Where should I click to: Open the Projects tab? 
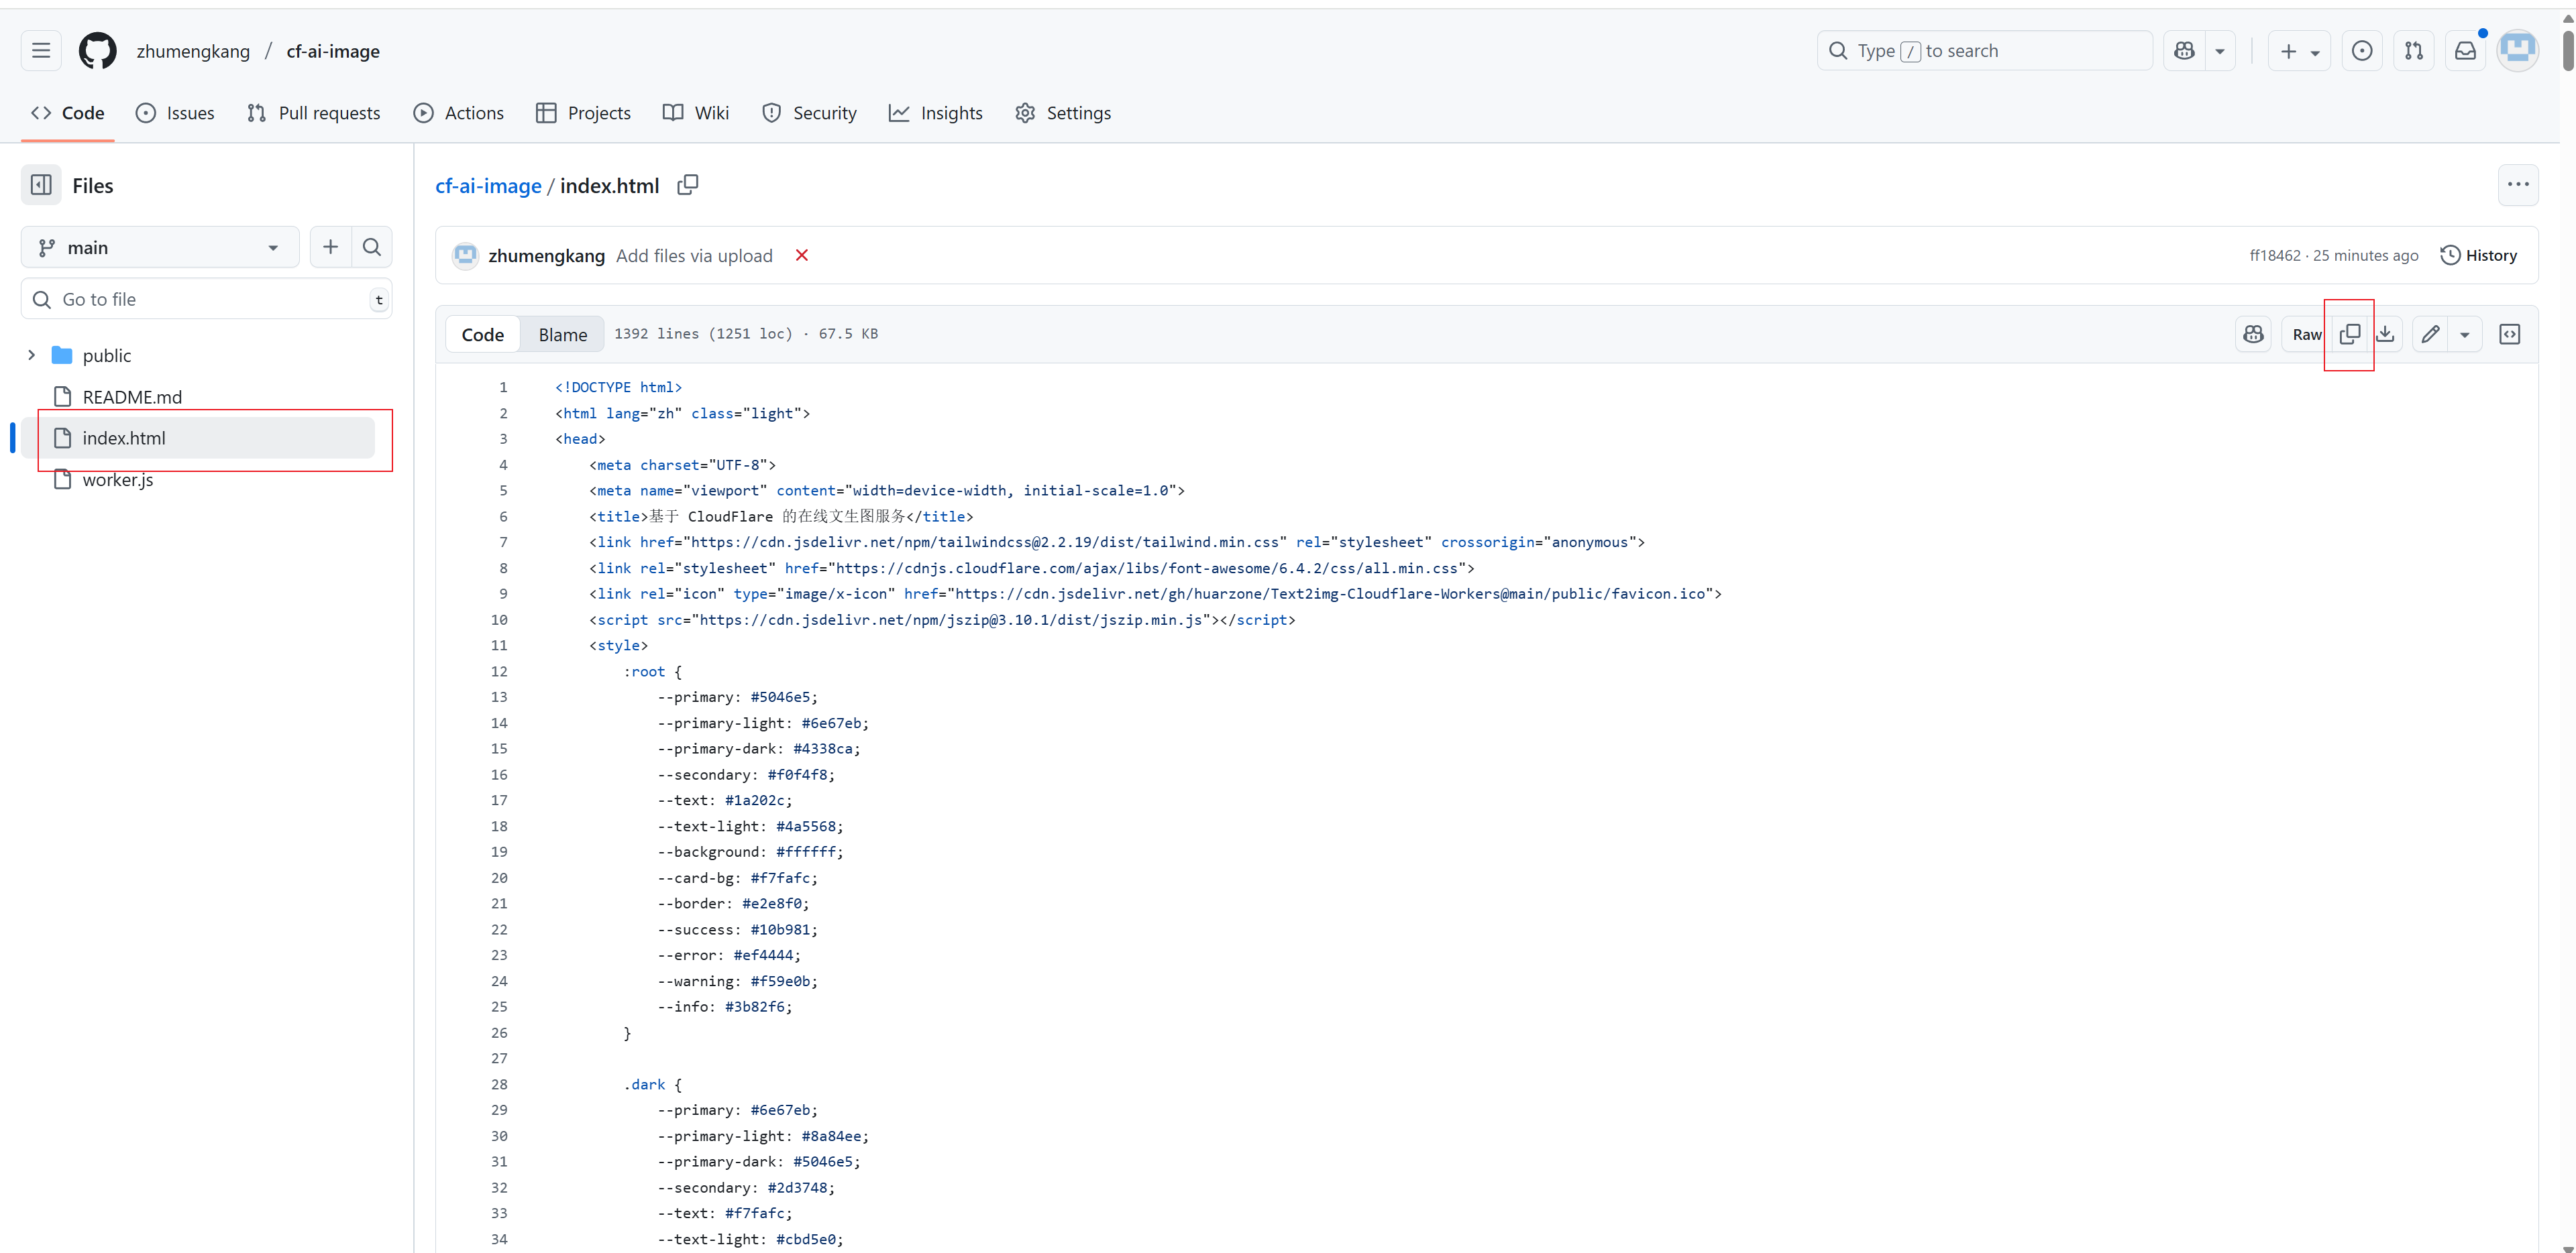583,113
